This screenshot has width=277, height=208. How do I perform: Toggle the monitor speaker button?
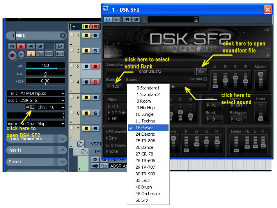(x=21, y=54)
